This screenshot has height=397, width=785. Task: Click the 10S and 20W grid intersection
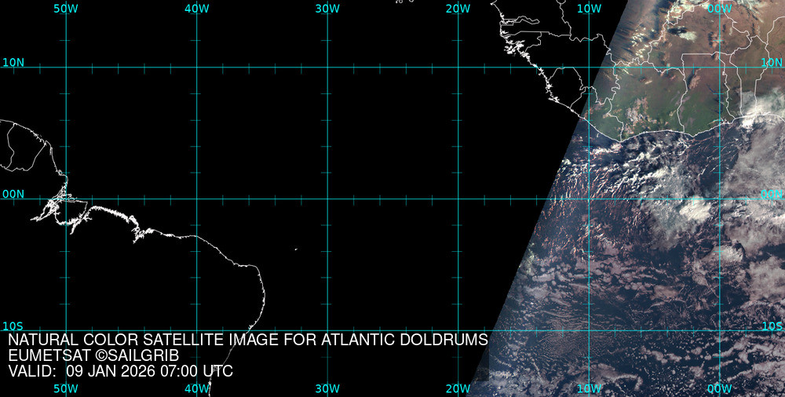[x=458, y=330]
